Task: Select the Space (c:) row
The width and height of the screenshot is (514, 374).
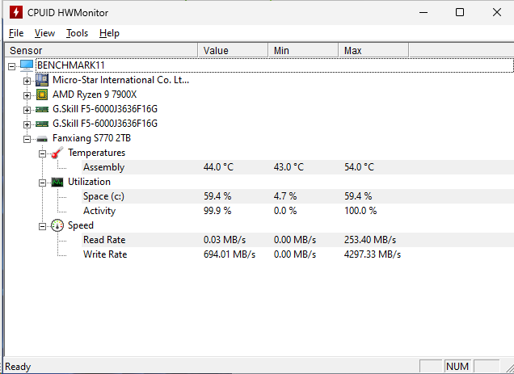Action: tap(297, 196)
